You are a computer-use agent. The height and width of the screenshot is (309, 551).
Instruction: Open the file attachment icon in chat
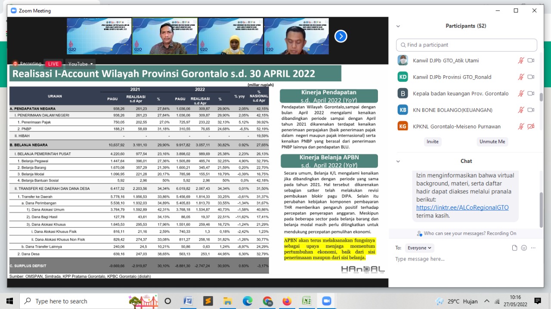click(x=514, y=248)
